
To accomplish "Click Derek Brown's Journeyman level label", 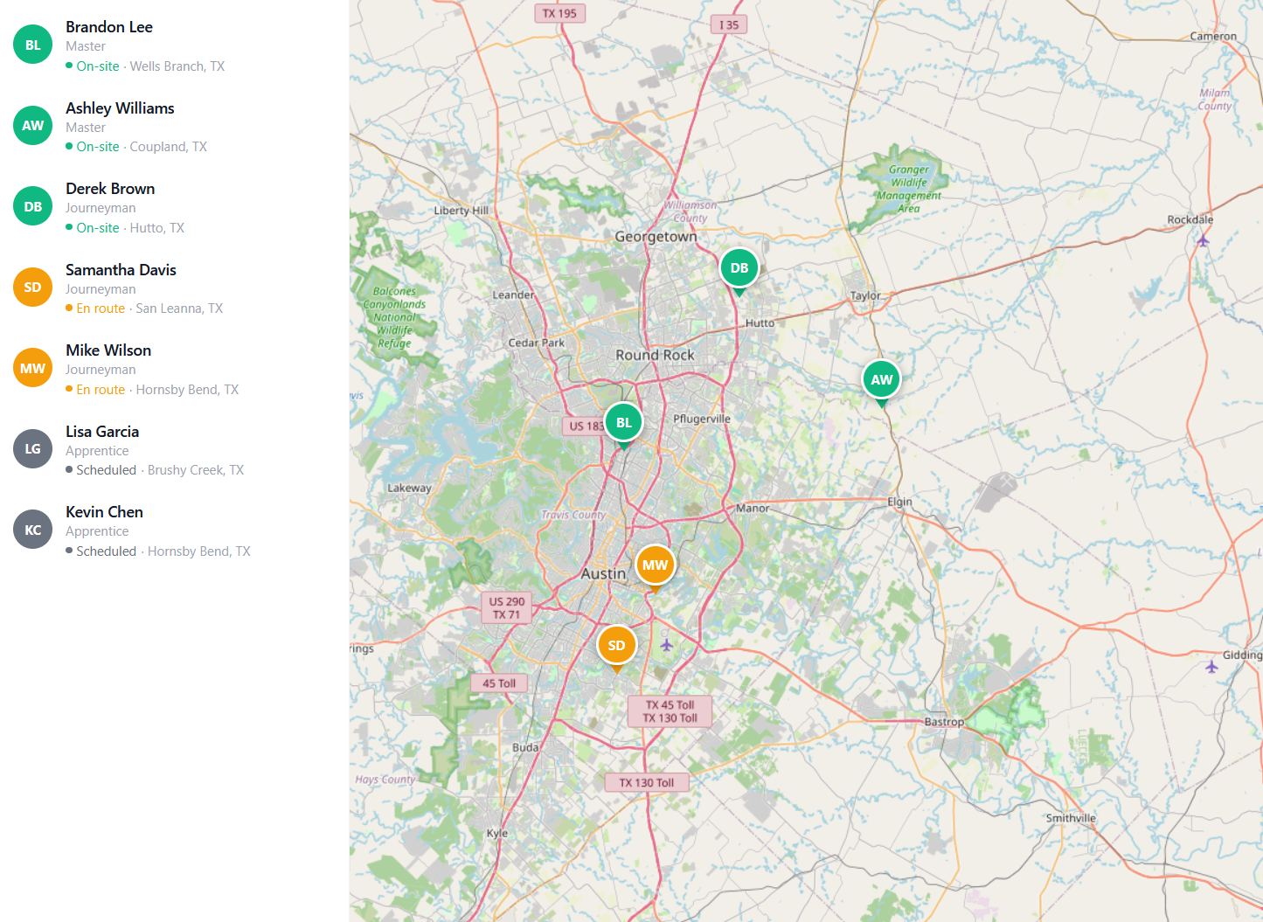I will 101,208.
